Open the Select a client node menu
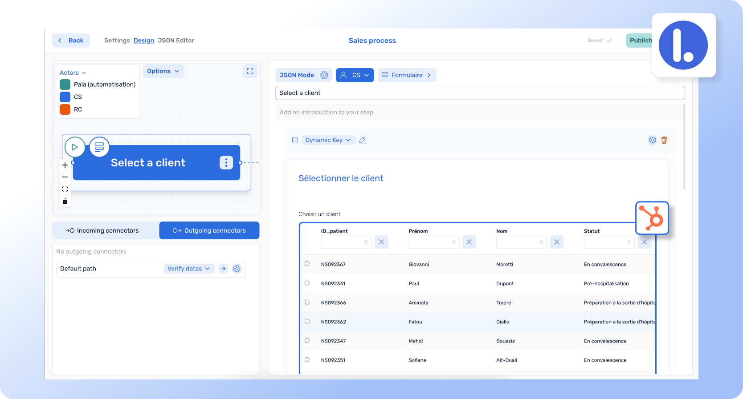This screenshot has height=399, width=743. 226,163
